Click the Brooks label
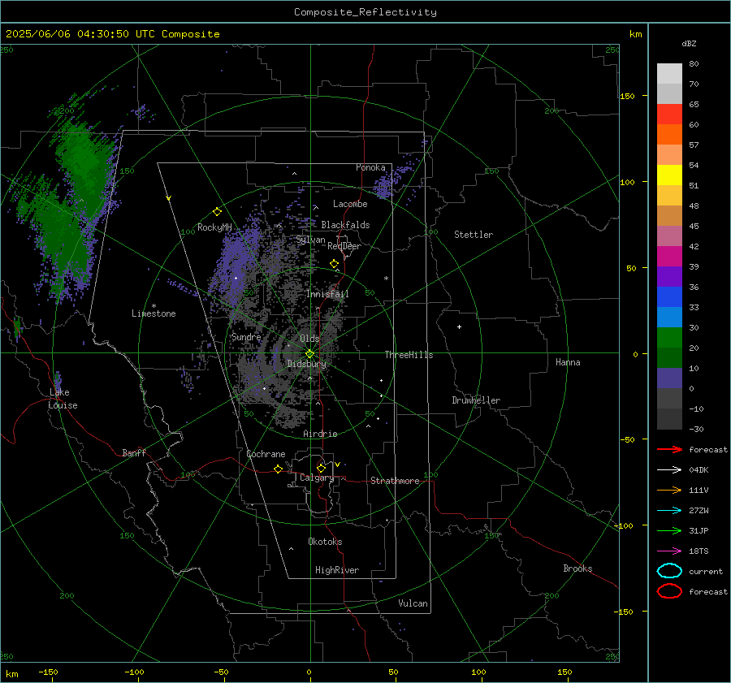731x683 pixels. pos(577,568)
